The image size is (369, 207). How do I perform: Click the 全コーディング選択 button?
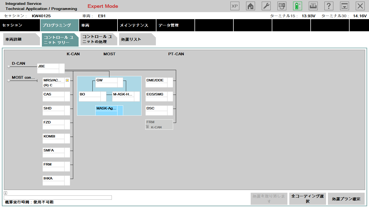pos(307,199)
